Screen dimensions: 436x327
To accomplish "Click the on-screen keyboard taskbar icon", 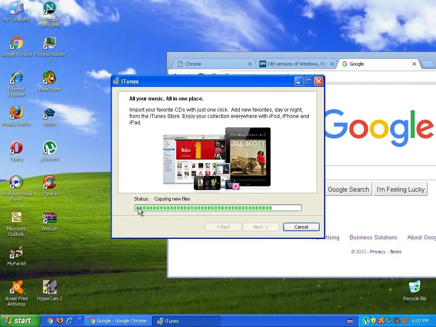I will [x=350, y=321].
